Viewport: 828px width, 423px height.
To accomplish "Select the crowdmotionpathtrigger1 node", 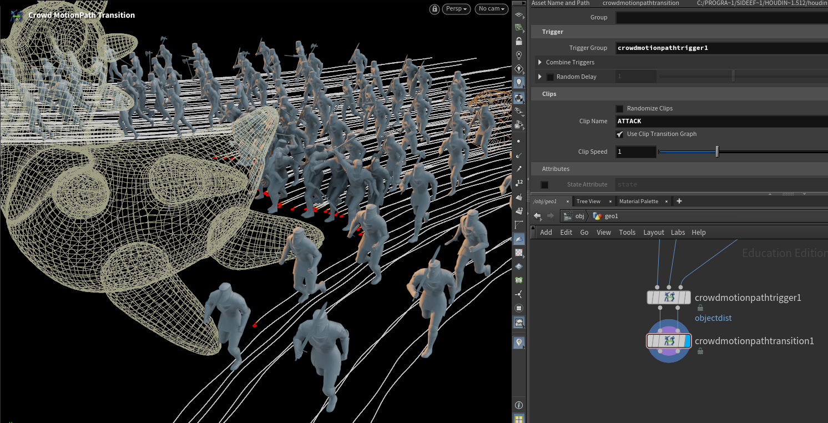I will point(669,298).
